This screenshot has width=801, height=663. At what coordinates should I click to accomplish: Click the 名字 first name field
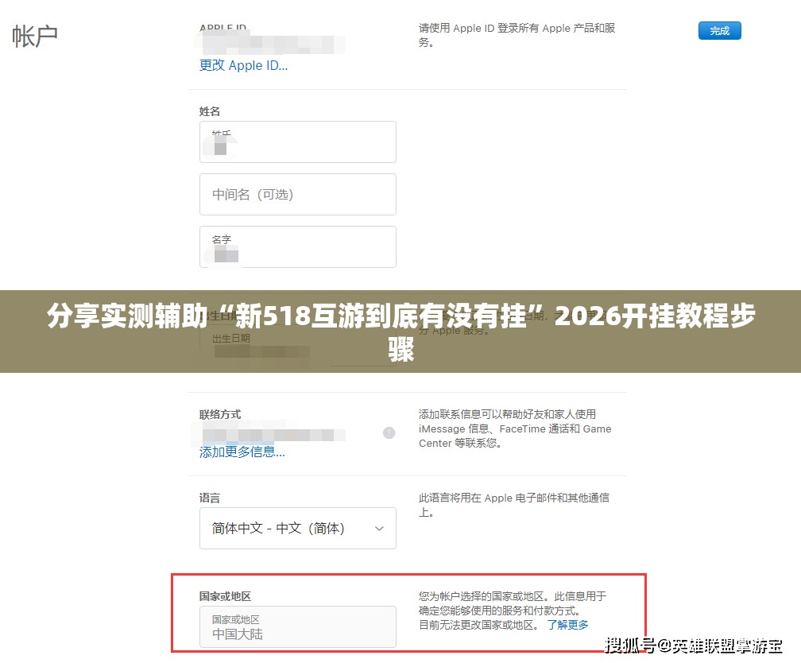pos(298,247)
